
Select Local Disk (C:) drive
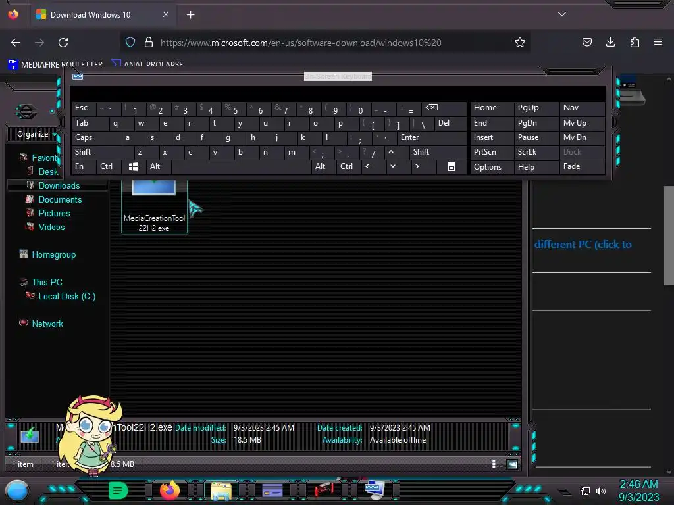(x=66, y=296)
